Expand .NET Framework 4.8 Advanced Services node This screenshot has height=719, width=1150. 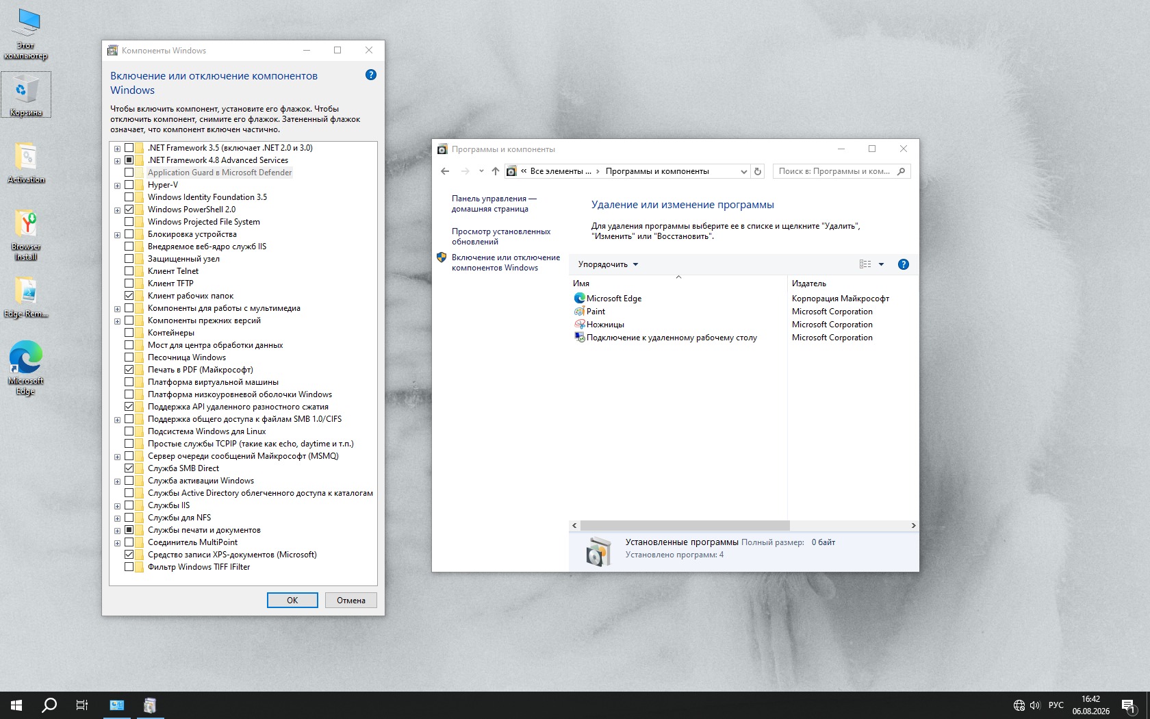point(118,161)
